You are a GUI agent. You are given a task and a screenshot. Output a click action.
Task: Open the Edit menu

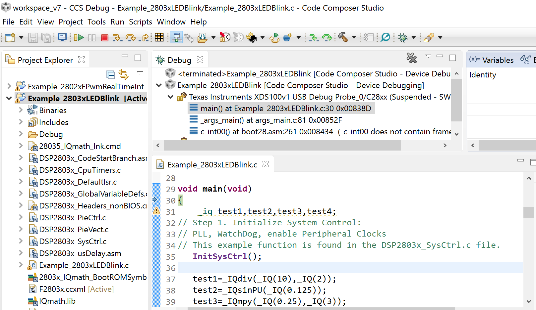(26, 22)
